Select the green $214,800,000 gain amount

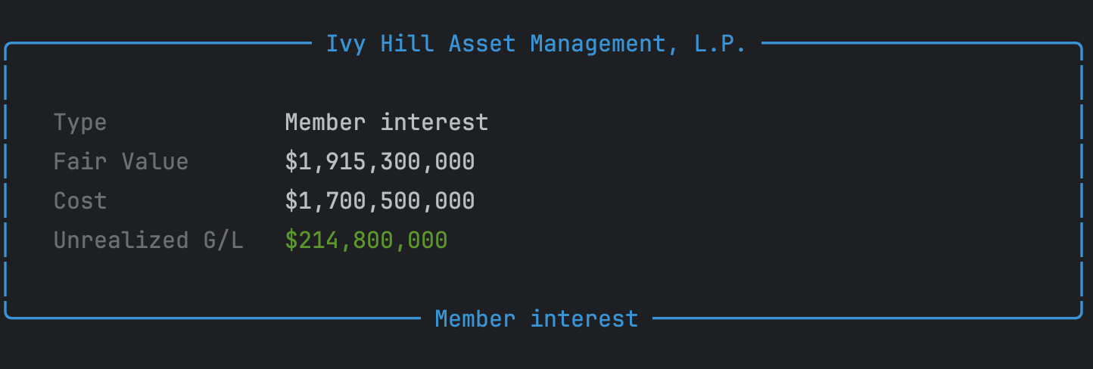tap(366, 240)
